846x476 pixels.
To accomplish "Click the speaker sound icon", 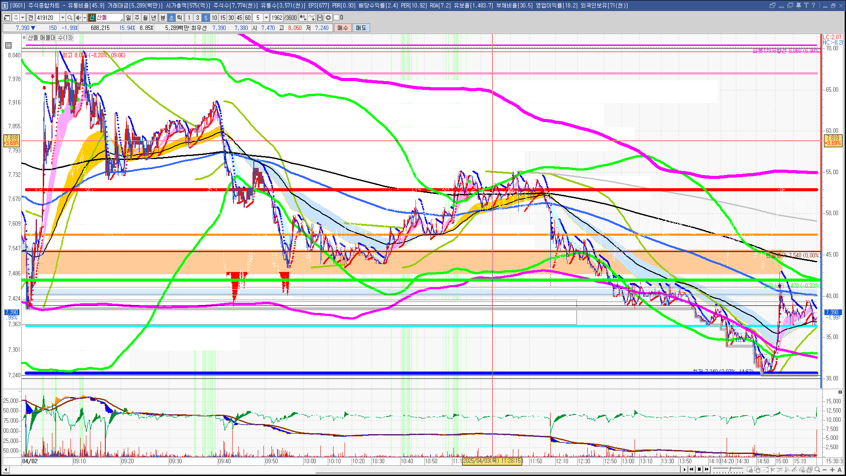I will [x=78, y=18].
